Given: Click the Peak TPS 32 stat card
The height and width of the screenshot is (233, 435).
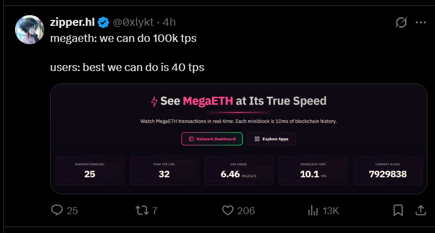Looking at the screenshot, I should click(x=164, y=171).
